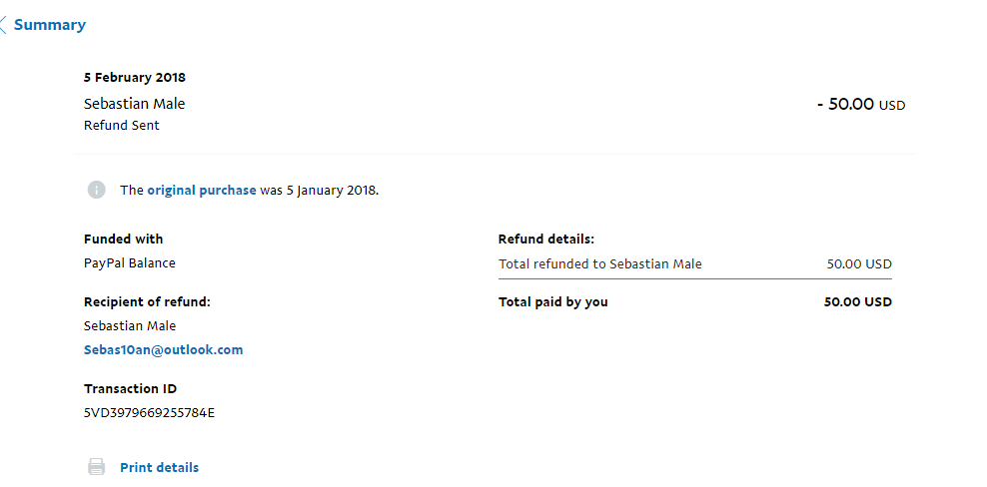987x487 pixels.
Task: Click the back chevron beside Summary
Action: point(3,25)
